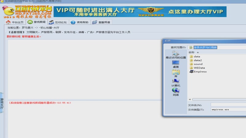Click the 文件名 input field
Viewport: 246px width, 138px height.
point(228,105)
